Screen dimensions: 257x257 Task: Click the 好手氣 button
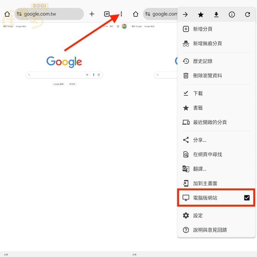click(x=72, y=84)
